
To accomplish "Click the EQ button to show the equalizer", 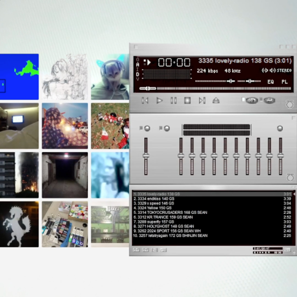I will pos(270,82).
